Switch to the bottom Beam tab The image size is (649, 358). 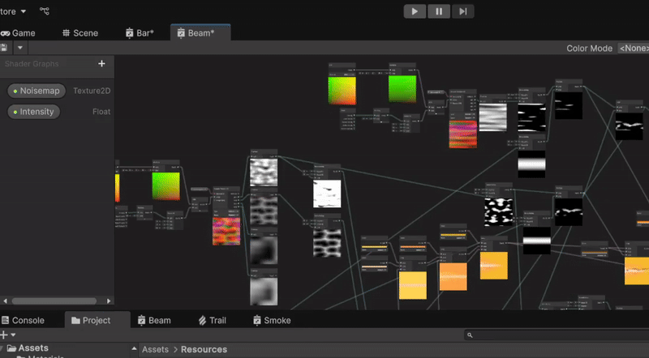tap(154, 321)
